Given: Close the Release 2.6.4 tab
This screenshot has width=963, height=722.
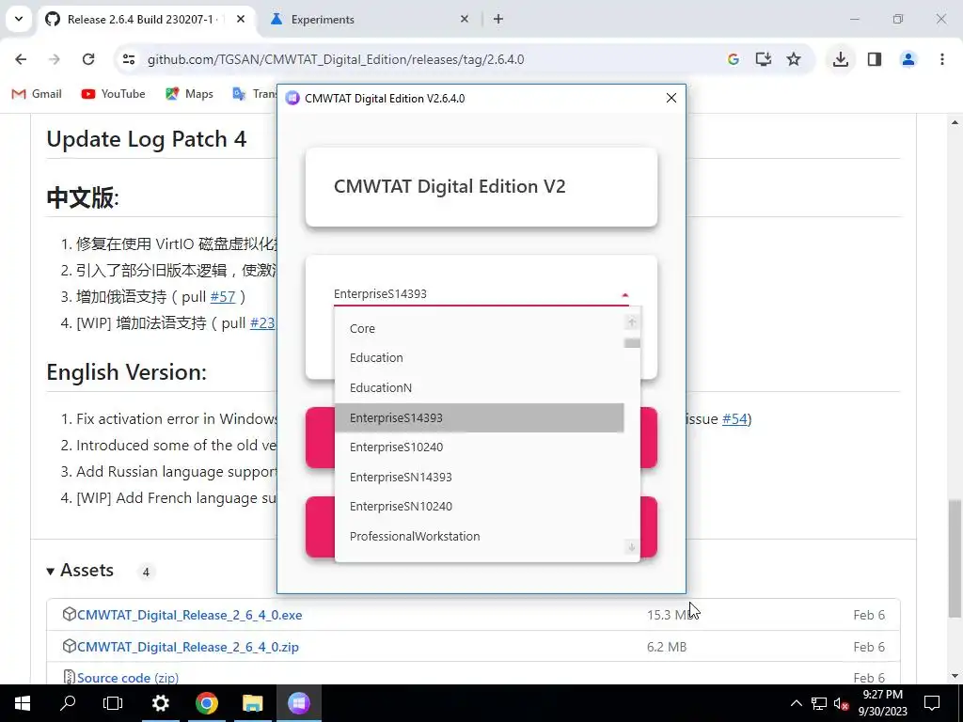Looking at the screenshot, I should click(241, 19).
